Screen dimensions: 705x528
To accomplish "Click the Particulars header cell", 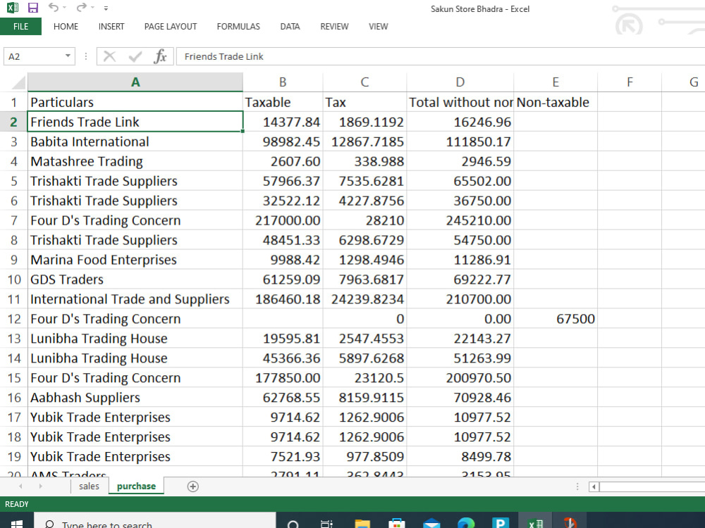I will 135,102.
